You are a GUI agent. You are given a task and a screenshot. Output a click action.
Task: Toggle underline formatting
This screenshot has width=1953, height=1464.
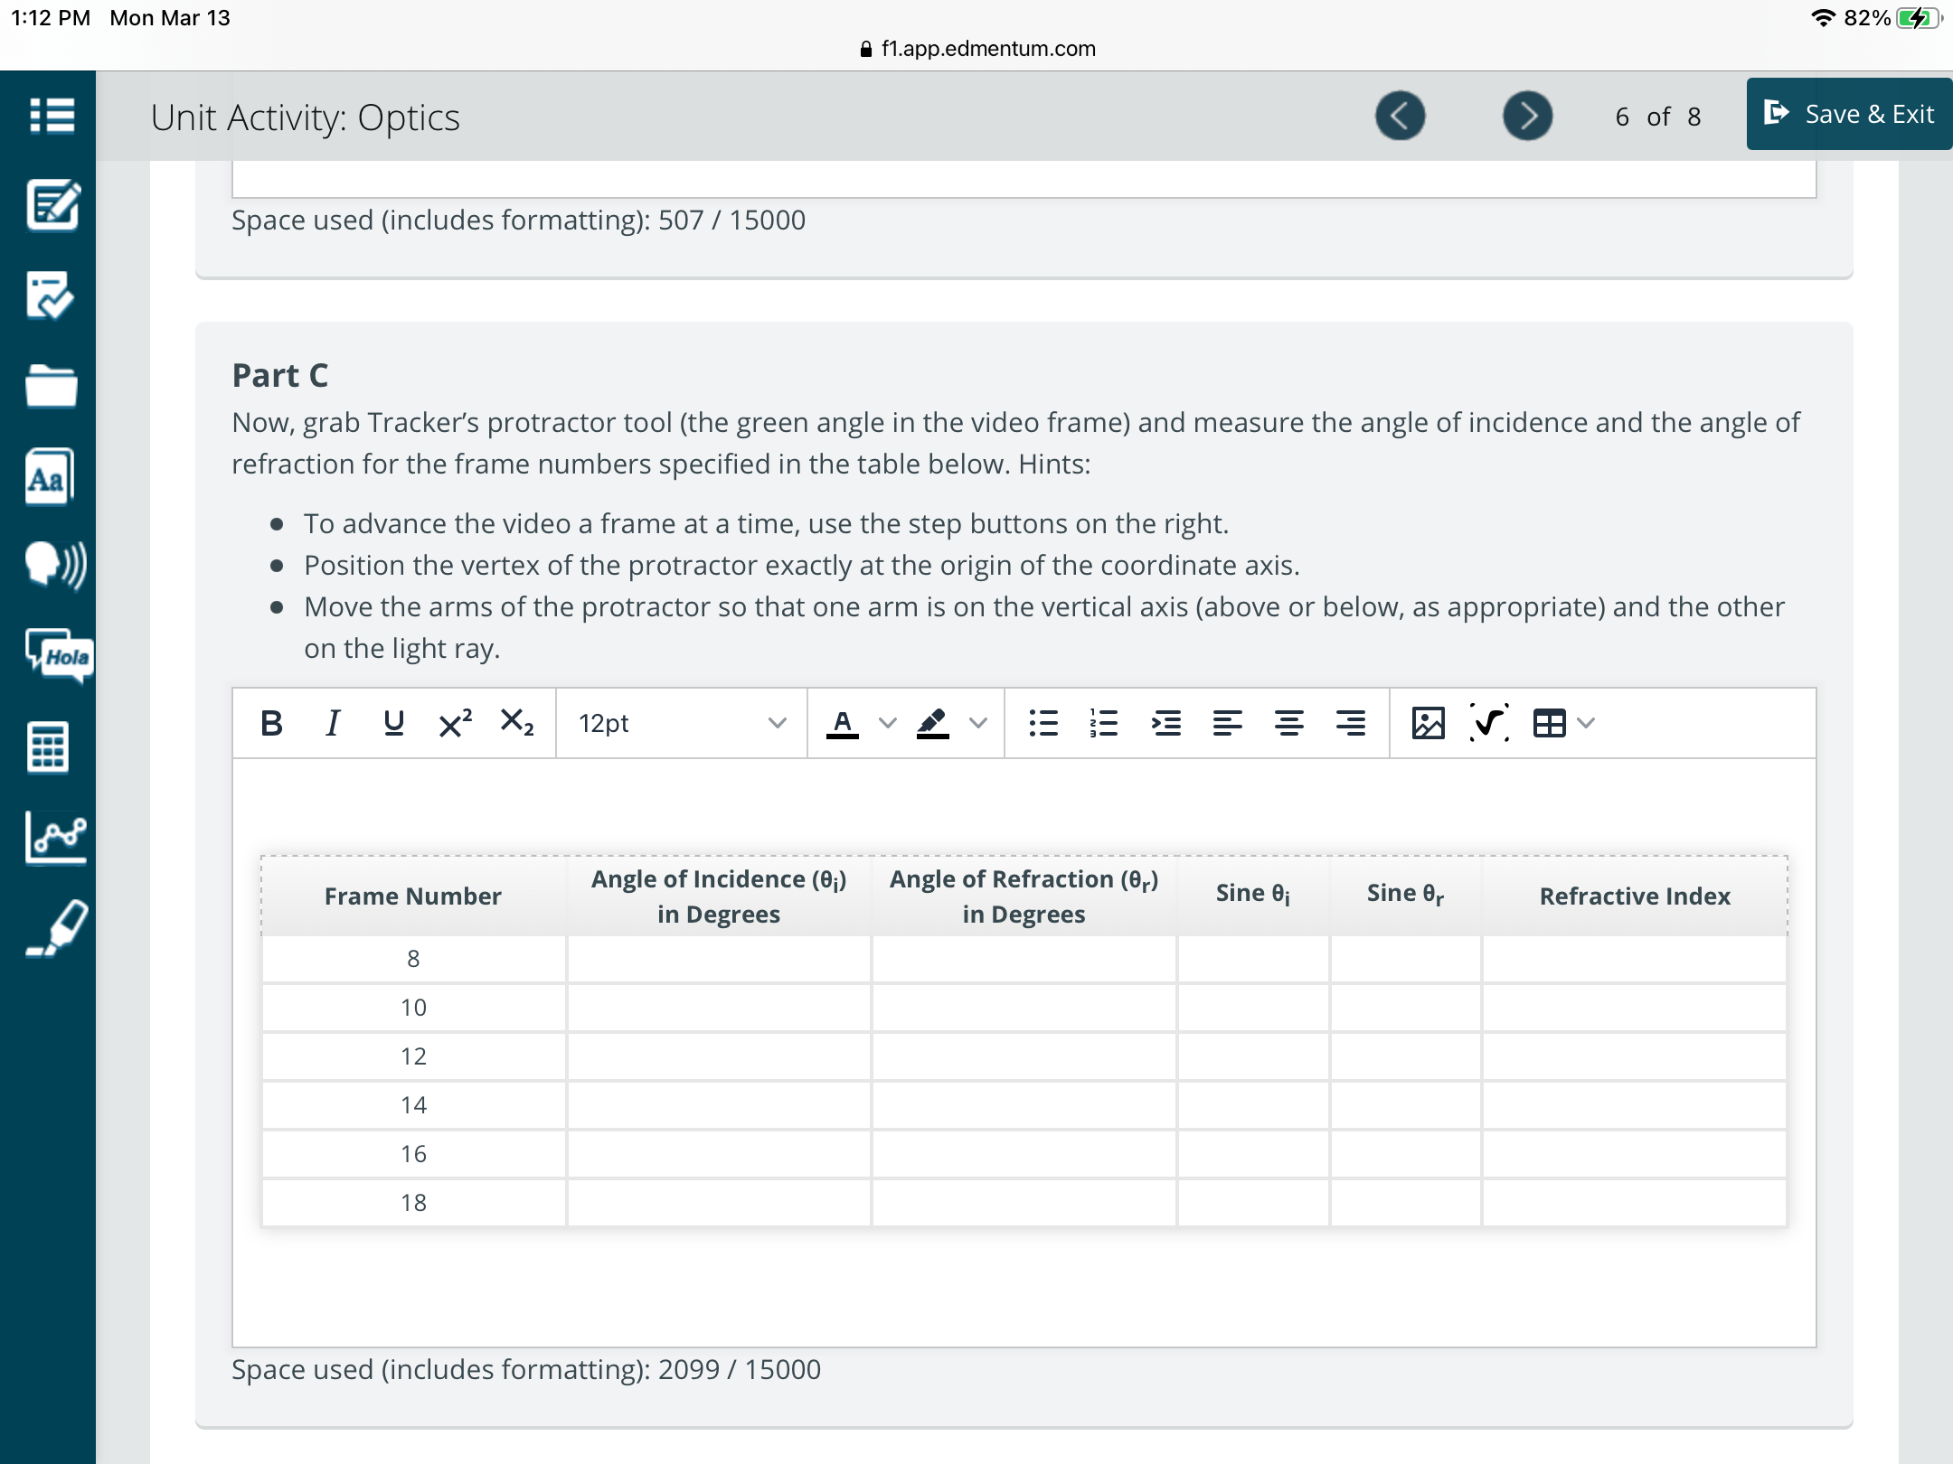[393, 723]
